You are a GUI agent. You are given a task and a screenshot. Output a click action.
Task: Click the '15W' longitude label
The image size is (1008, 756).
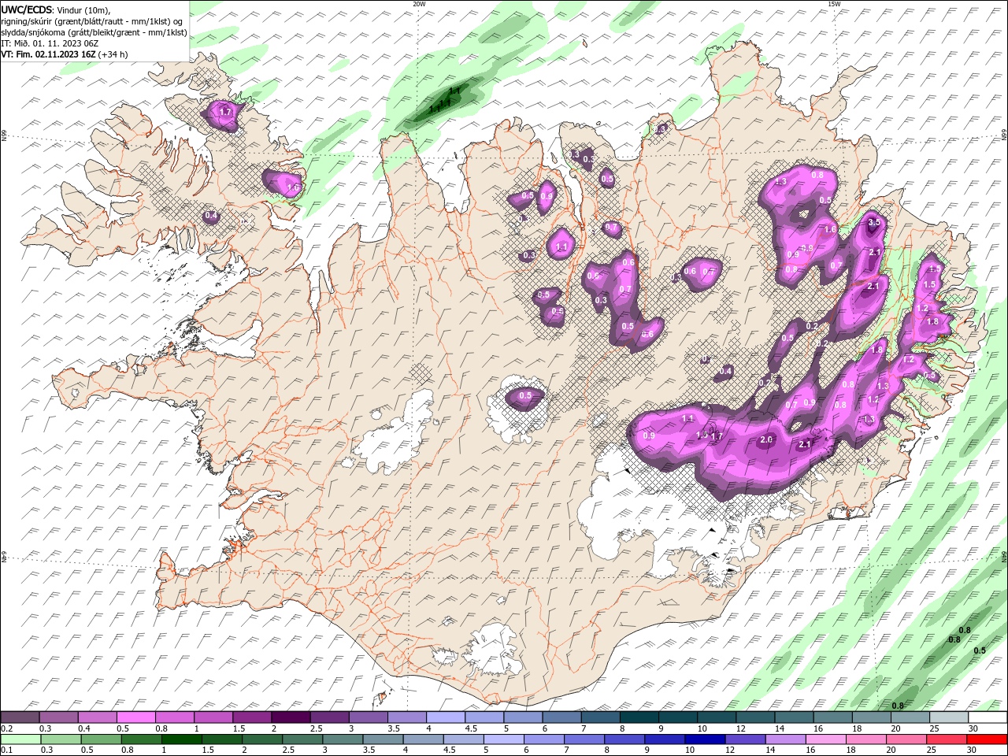point(834,4)
